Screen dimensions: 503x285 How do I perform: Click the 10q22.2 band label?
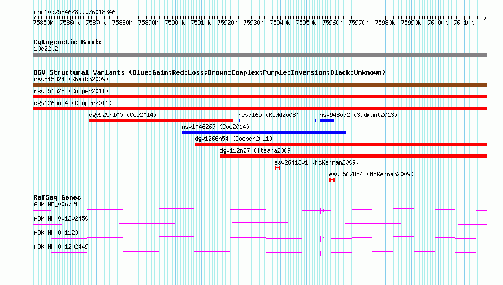pos(46,49)
